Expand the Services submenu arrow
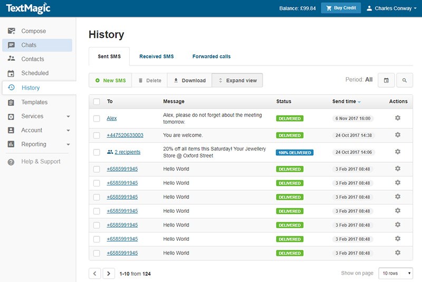 tap(69, 117)
